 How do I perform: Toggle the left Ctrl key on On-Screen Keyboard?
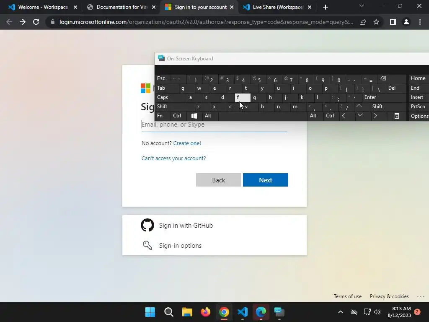178,116
